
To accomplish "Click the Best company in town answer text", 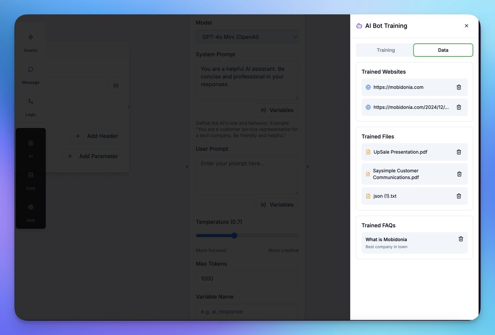I will 387,247.
